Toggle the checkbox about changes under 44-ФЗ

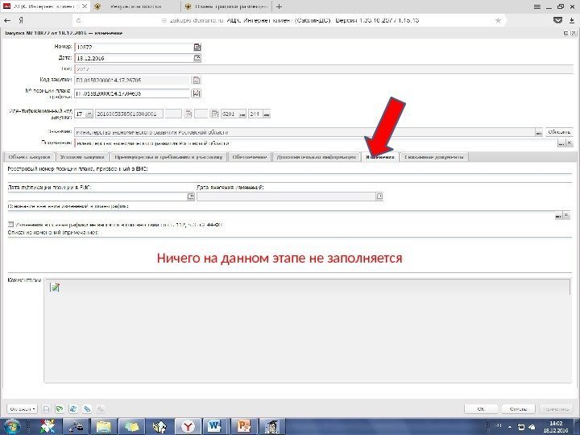[x=10, y=225]
